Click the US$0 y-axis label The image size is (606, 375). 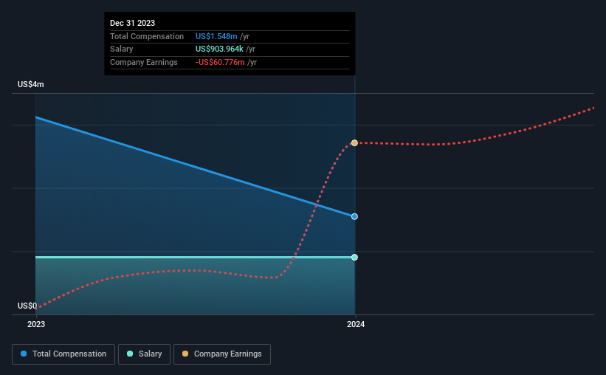[x=27, y=306]
